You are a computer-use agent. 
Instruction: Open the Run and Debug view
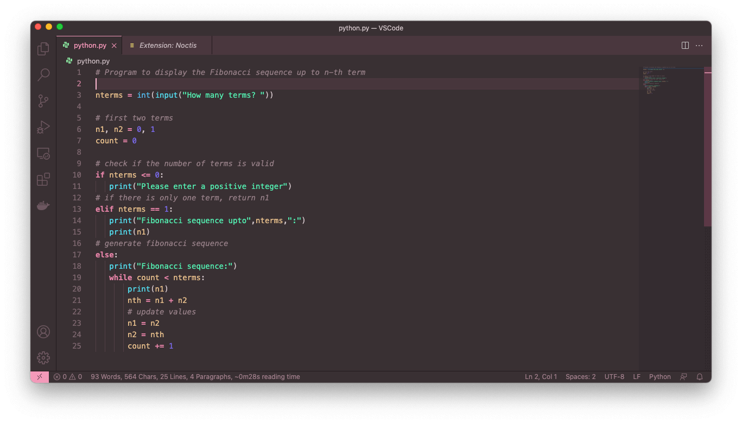(x=43, y=127)
